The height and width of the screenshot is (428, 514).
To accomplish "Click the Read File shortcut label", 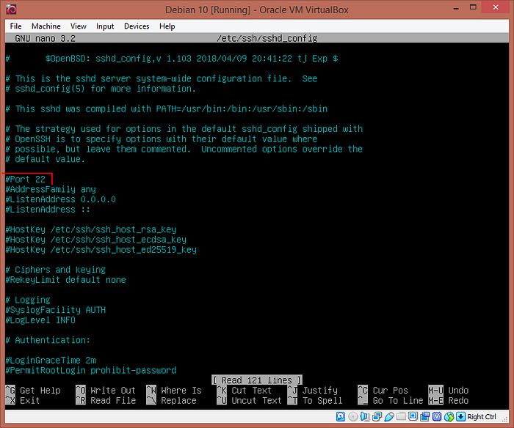I will click(x=113, y=400).
